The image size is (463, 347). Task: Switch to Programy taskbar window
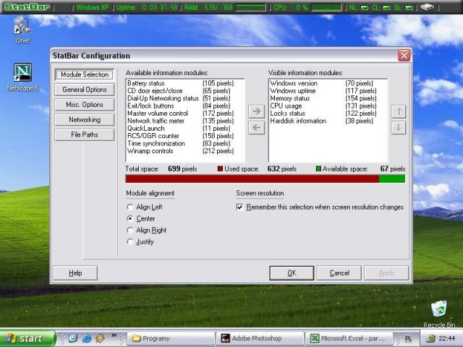[171, 338]
